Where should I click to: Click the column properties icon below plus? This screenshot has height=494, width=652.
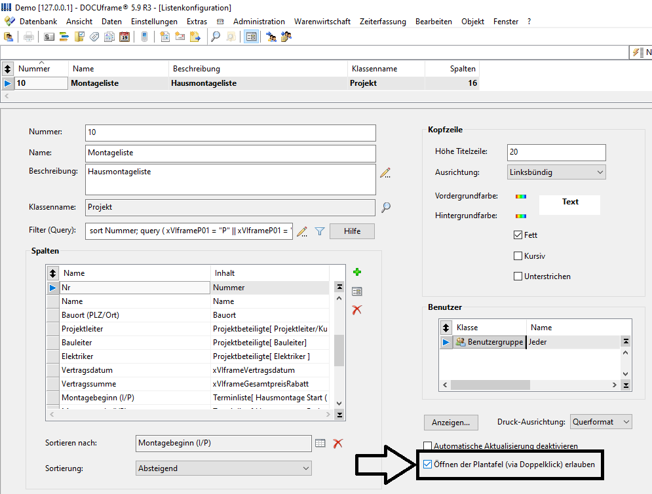coord(356,292)
